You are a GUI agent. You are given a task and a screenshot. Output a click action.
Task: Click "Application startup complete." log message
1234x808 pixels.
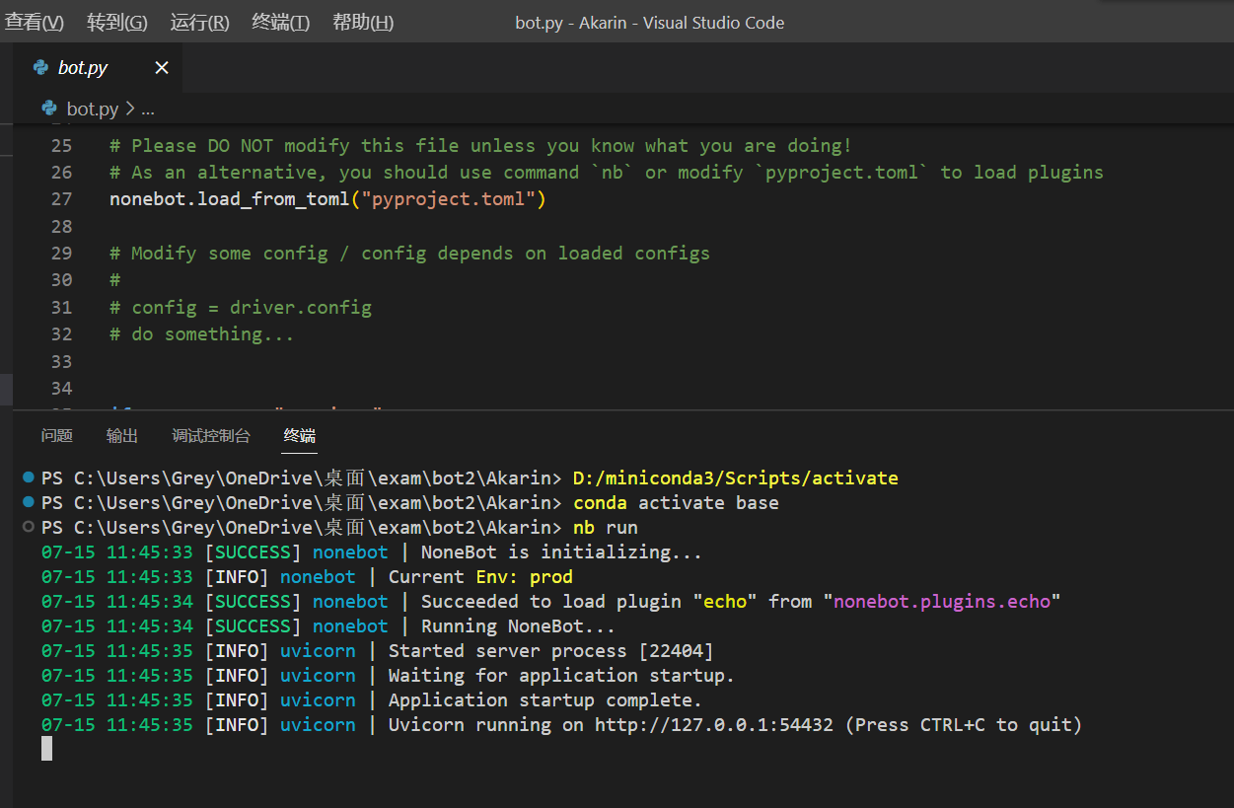click(545, 700)
